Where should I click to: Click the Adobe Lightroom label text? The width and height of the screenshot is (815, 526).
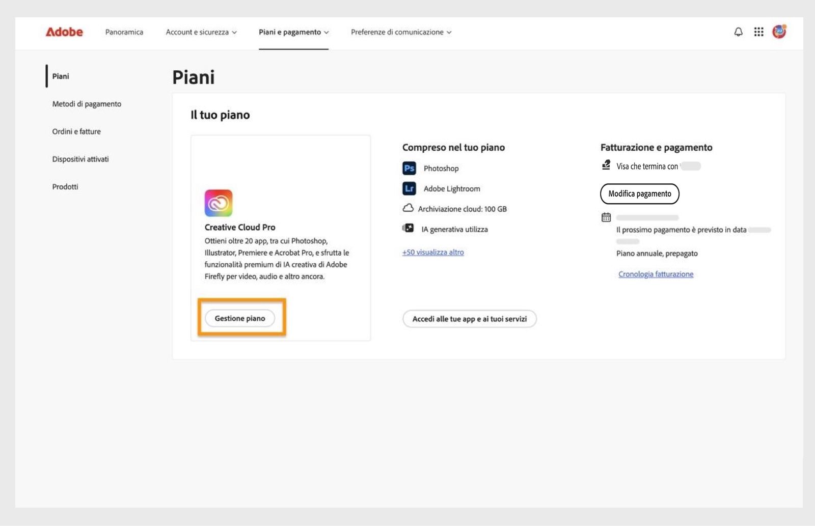tap(452, 189)
